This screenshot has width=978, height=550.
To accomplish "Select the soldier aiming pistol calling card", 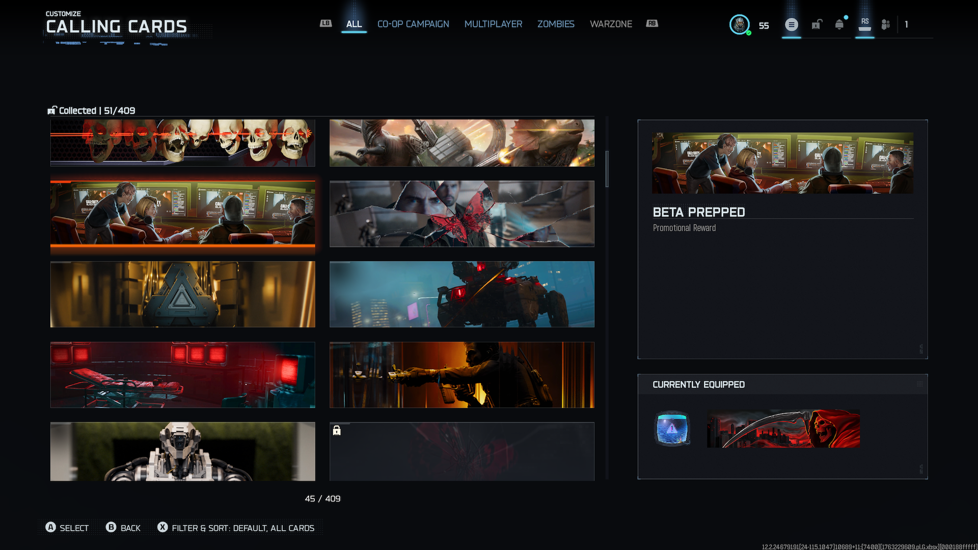I will [462, 375].
